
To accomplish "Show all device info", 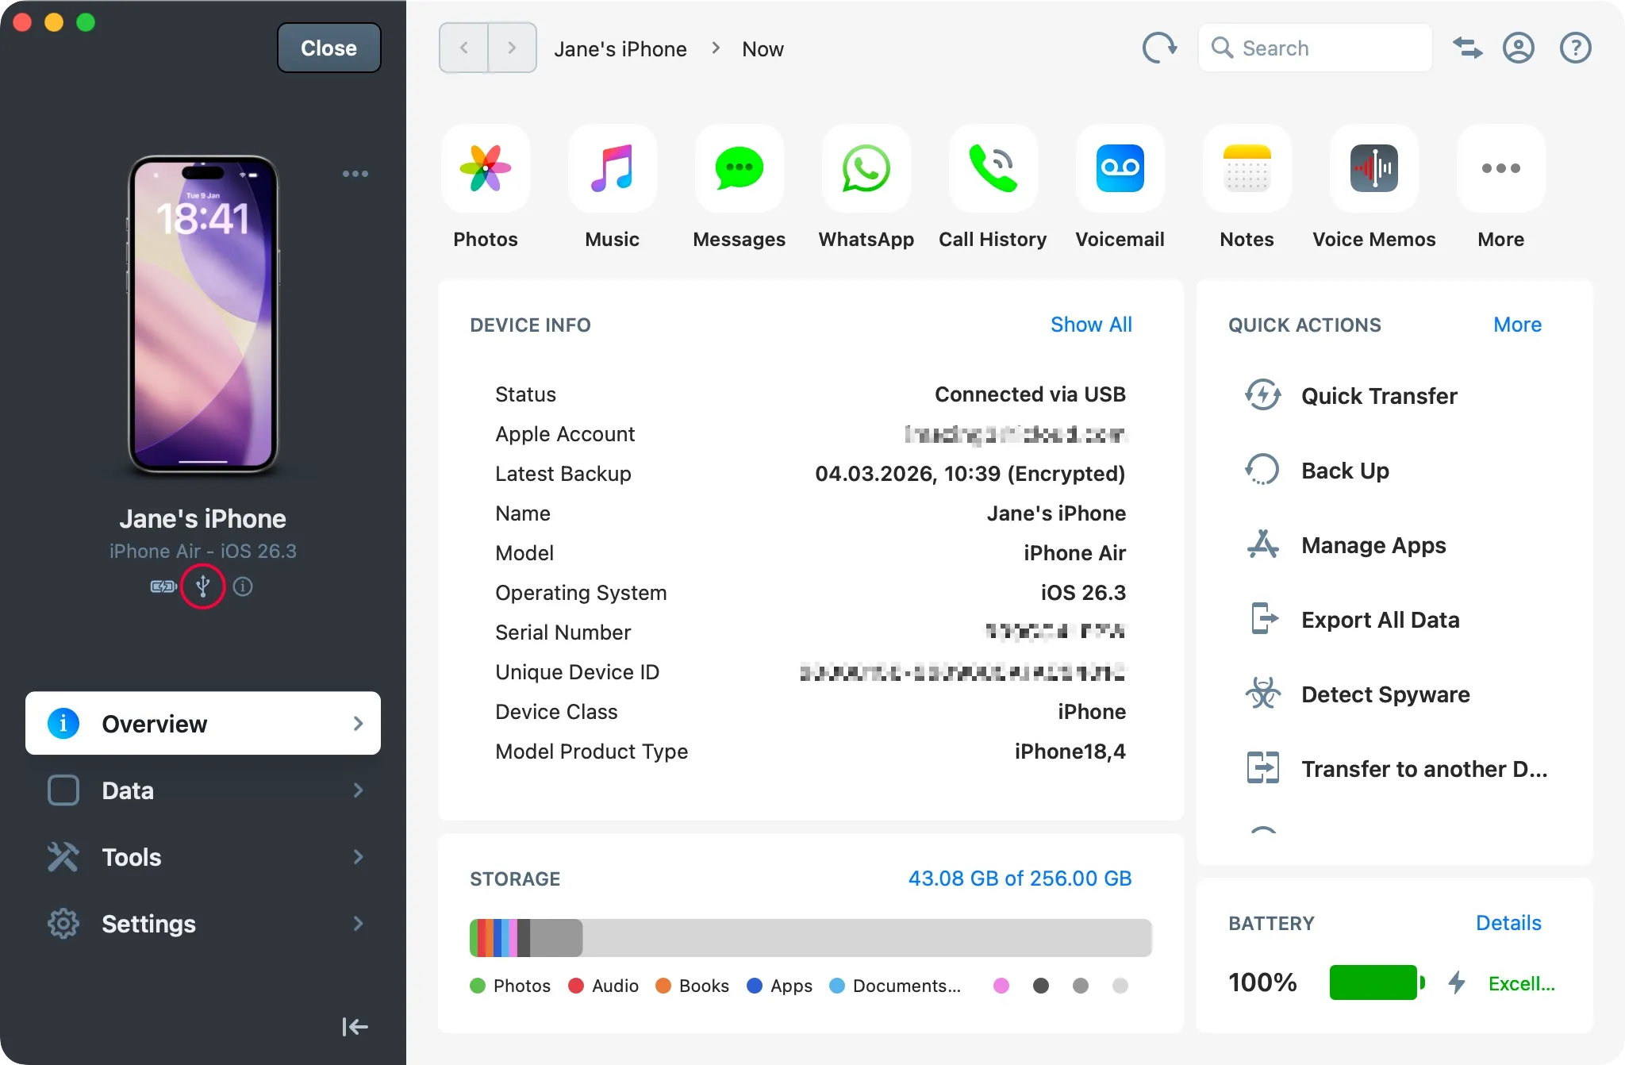I will pos(1091,325).
